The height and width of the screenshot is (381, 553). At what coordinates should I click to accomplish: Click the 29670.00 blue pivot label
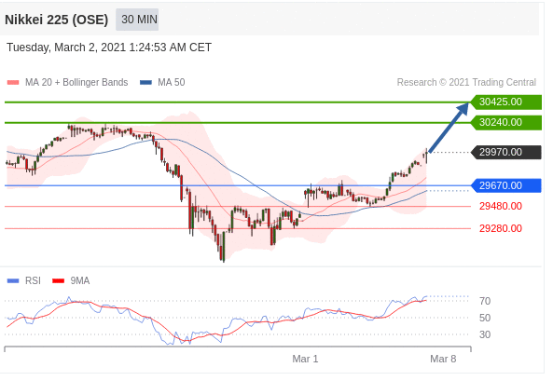[x=506, y=185]
